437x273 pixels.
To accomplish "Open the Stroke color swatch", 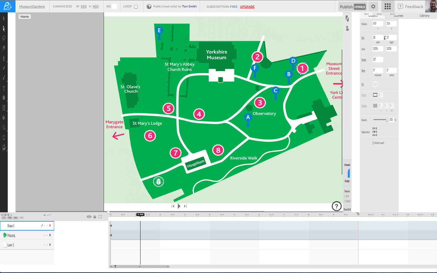I will click(375, 95).
